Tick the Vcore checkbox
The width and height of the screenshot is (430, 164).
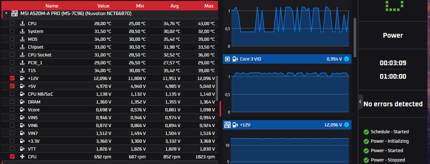(x=12, y=109)
